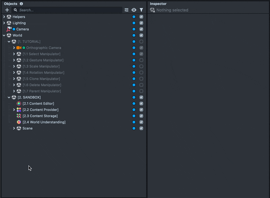Click the Content Editor colorful icon

point(19,104)
